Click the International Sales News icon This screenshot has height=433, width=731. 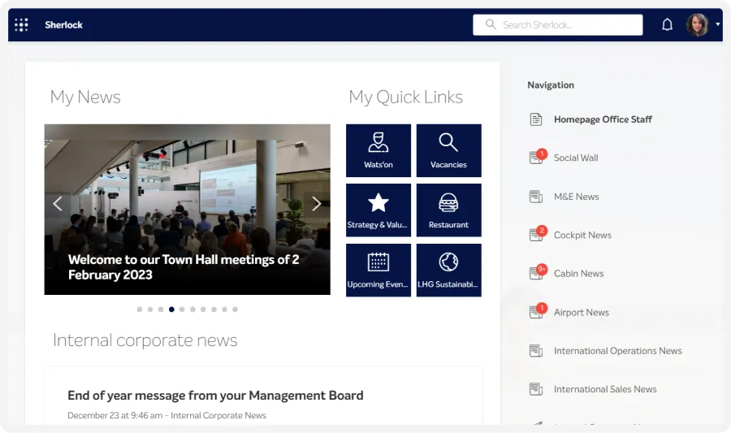[536, 388]
